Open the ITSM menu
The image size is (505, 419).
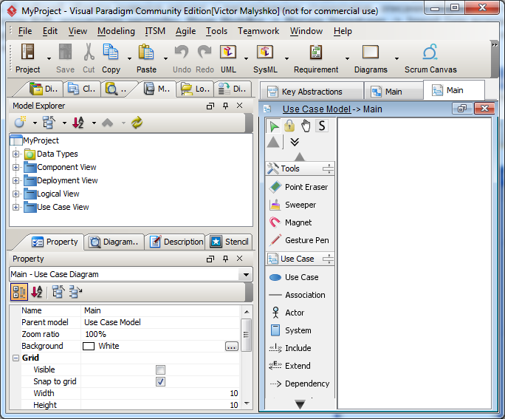click(x=155, y=31)
